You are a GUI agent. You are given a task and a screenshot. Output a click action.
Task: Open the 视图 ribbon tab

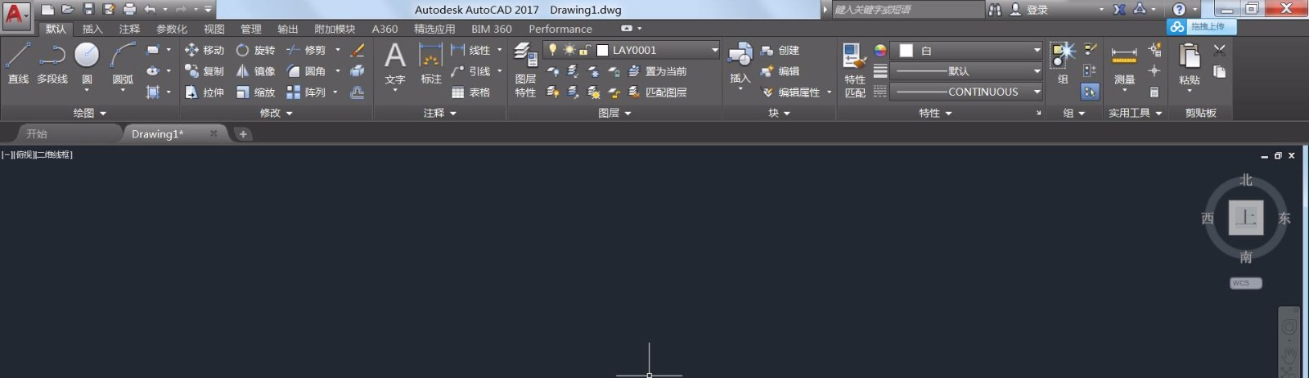[x=214, y=29]
